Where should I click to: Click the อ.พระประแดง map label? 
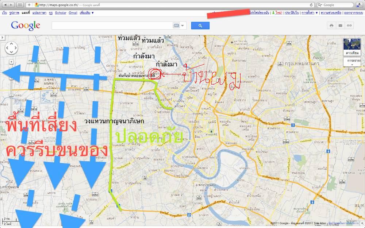[205, 185]
